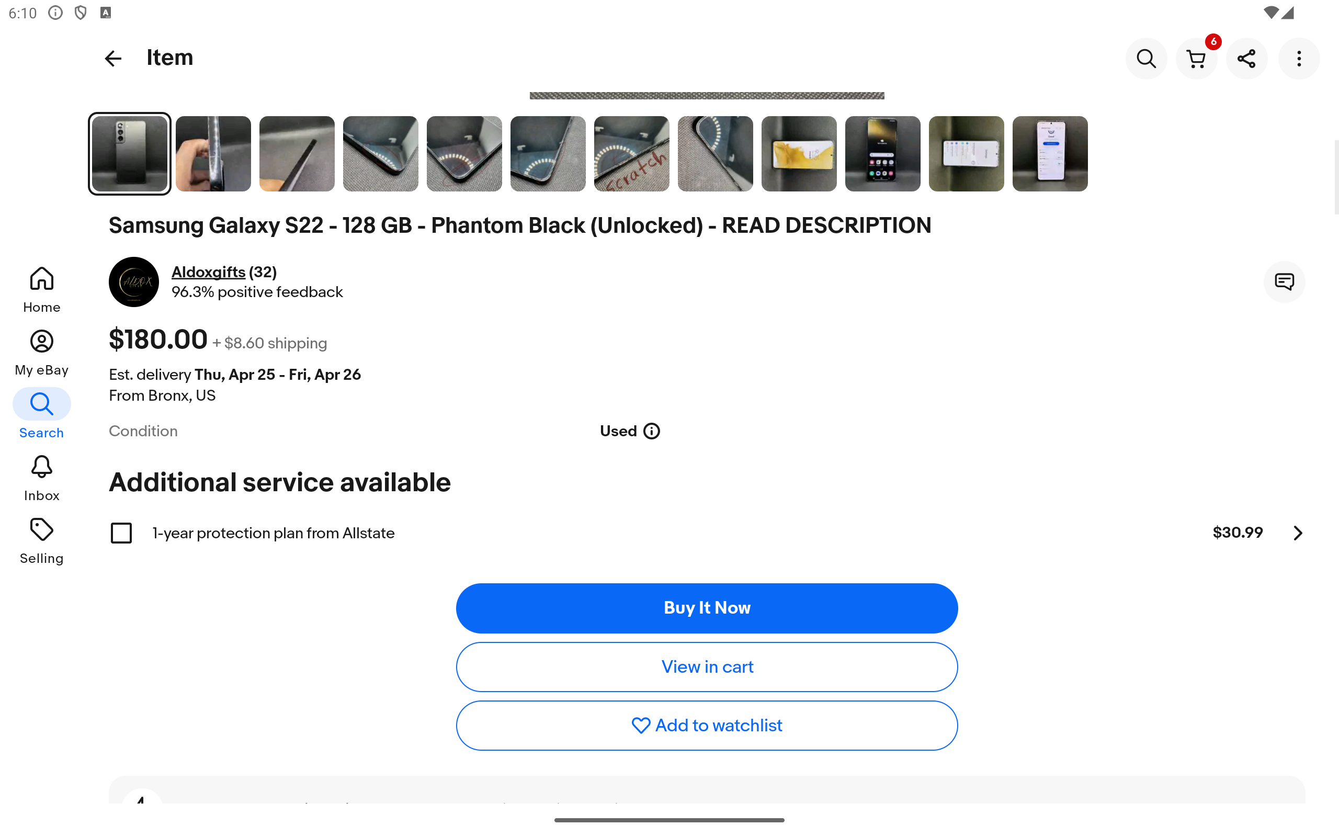Click '96.3% positive feedback' text

click(257, 292)
